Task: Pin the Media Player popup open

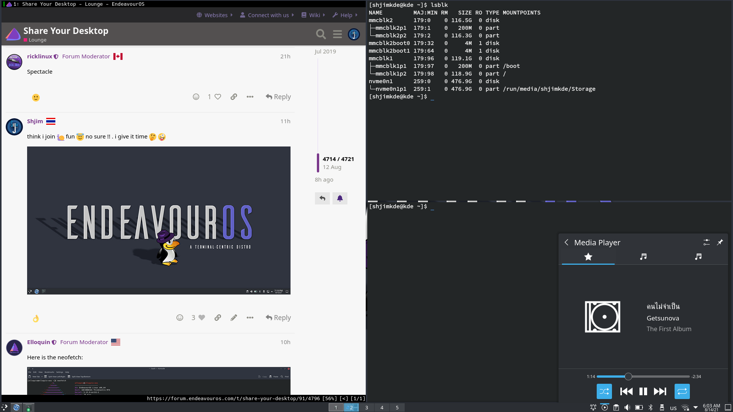Action: [720, 243]
